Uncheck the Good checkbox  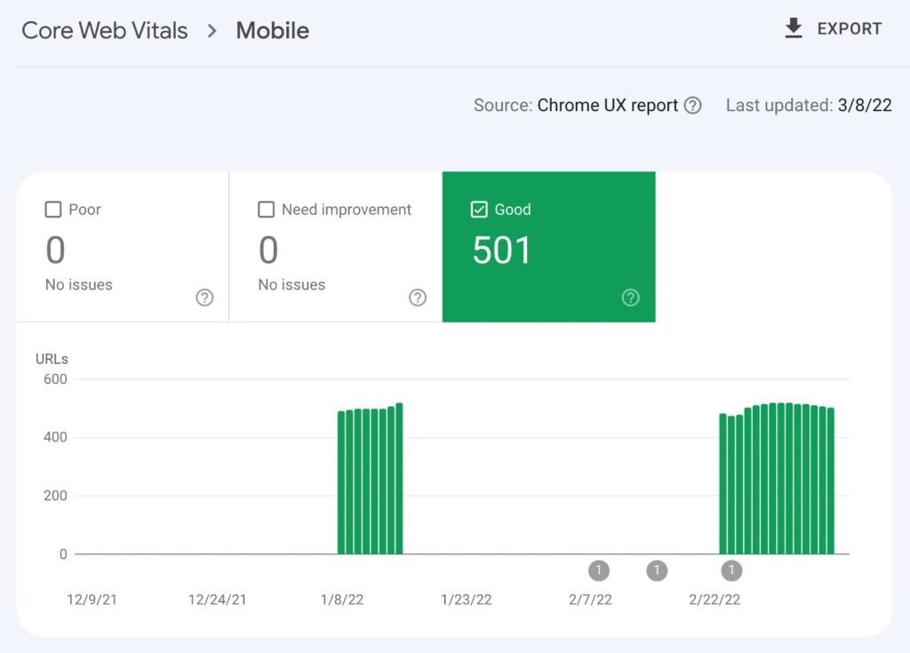point(479,210)
